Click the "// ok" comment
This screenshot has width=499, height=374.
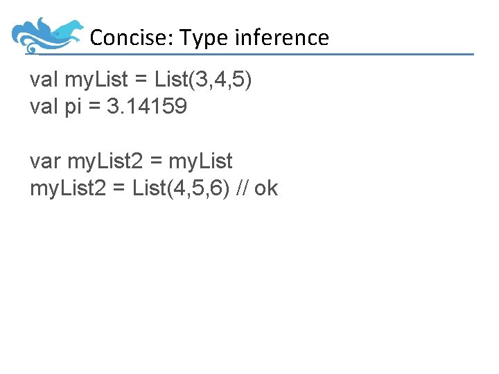click(257, 188)
